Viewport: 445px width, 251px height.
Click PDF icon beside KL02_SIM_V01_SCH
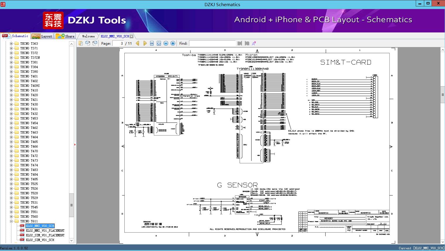(22, 240)
